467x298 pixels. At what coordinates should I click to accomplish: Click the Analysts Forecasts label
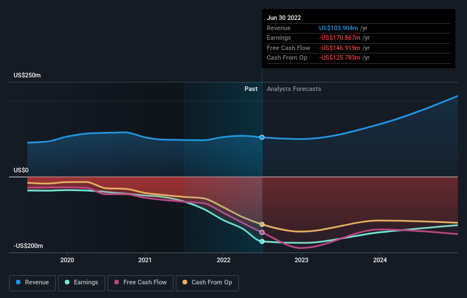click(x=294, y=89)
